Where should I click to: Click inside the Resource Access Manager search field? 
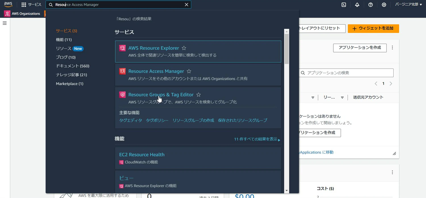point(119,5)
